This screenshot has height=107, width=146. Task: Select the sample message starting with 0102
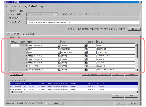click(x=74, y=86)
